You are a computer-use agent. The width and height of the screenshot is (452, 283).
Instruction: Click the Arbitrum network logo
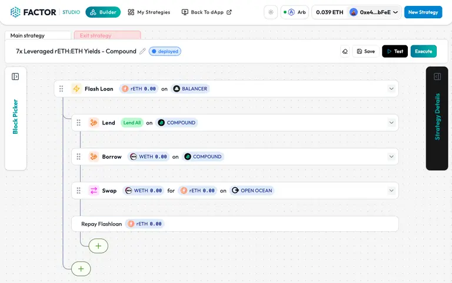click(291, 12)
